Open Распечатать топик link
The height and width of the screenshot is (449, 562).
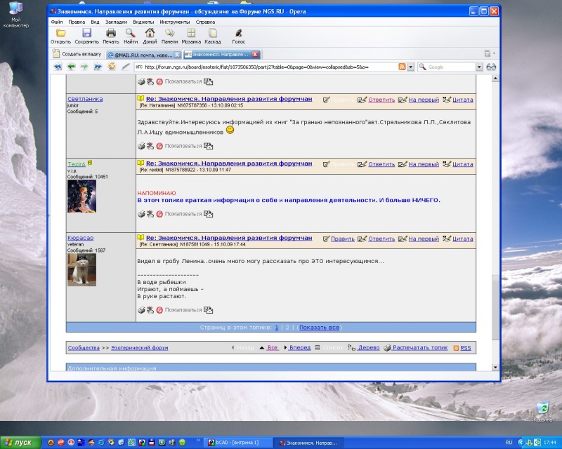point(419,348)
